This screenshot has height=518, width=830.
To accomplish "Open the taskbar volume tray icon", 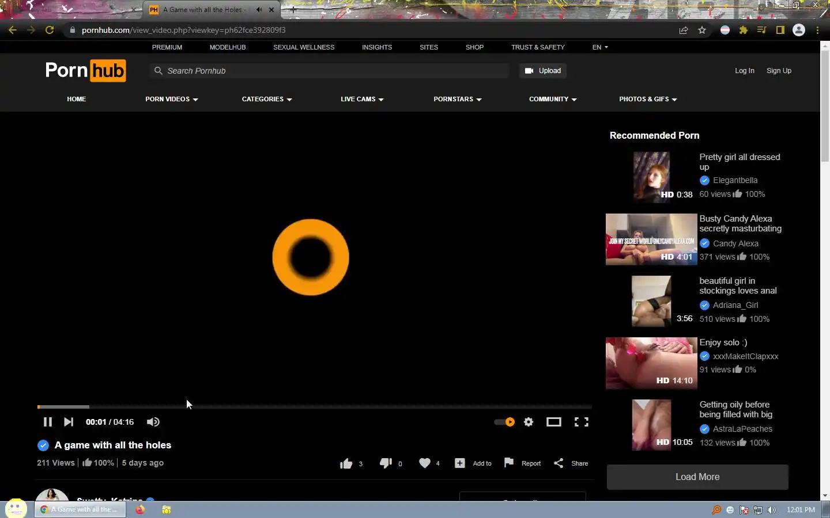I will [x=772, y=510].
